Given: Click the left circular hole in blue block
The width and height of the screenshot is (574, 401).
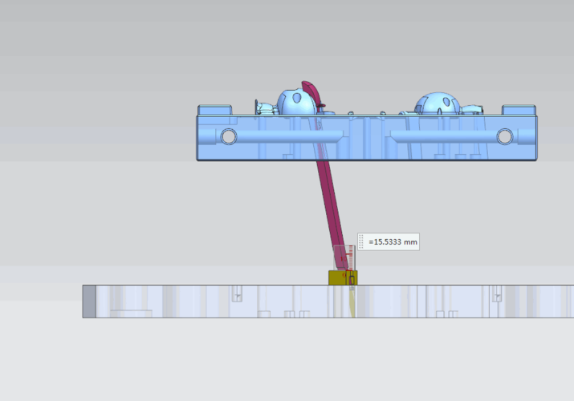Looking at the screenshot, I should (x=229, y=136).
